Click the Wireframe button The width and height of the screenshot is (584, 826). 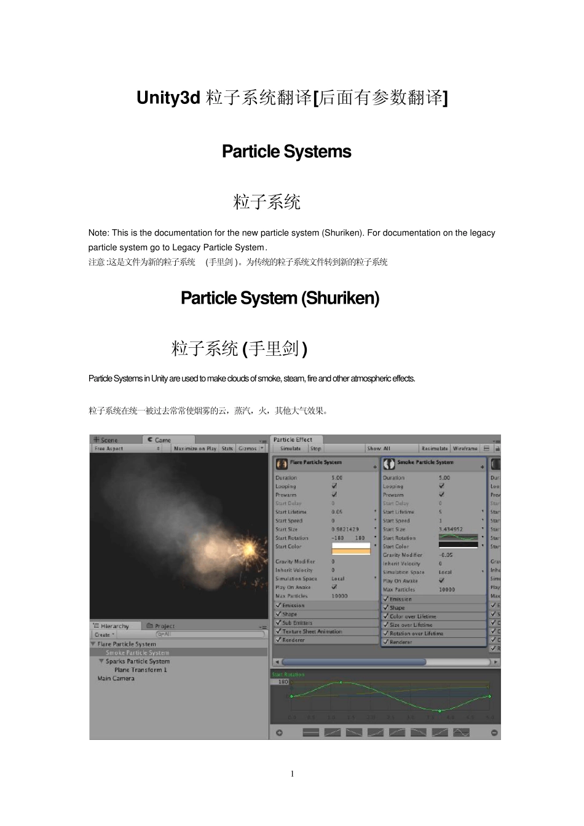coord(465,449)
